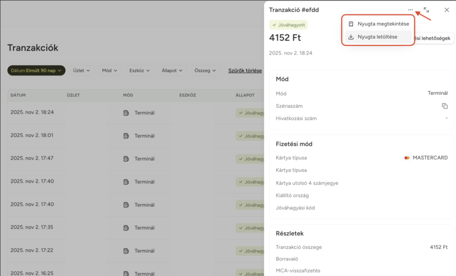456x276 pixels.
Task: Click the receipt icon beside Nyugta megtekintése
Action: [x=351, y=24]
